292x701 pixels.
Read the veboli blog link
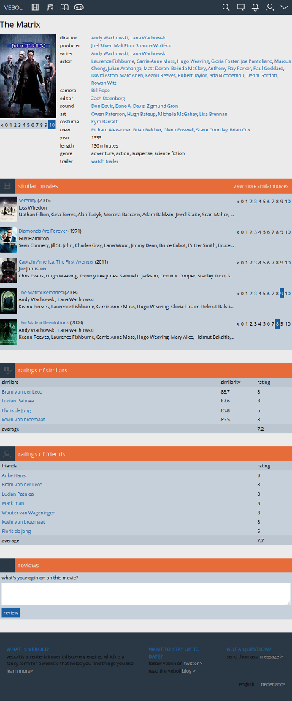(188, 670)
